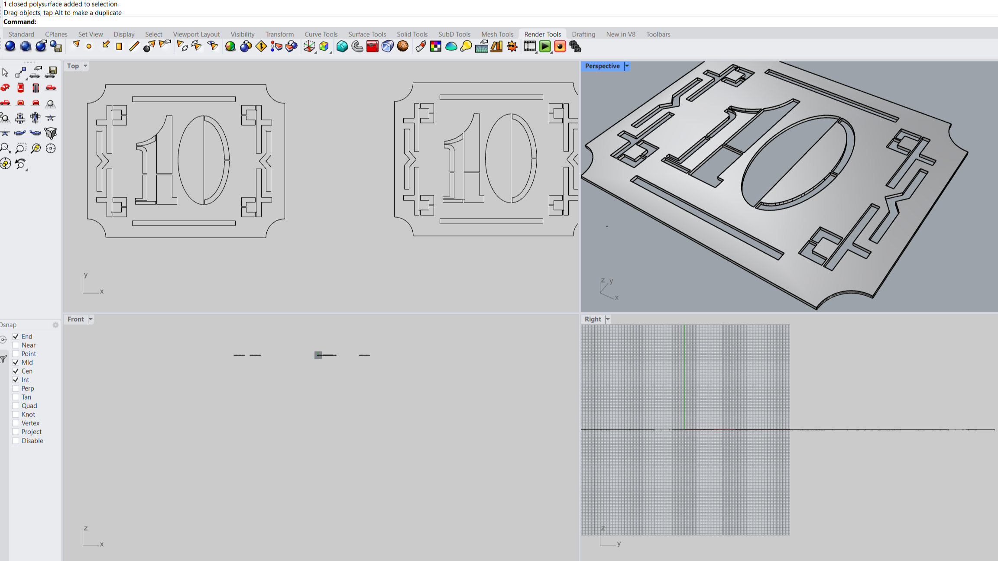Viewport: 998px width, 561px height.
Task: Click the undo view change icon
Action: pyautogui.click(x=20, y=164)
